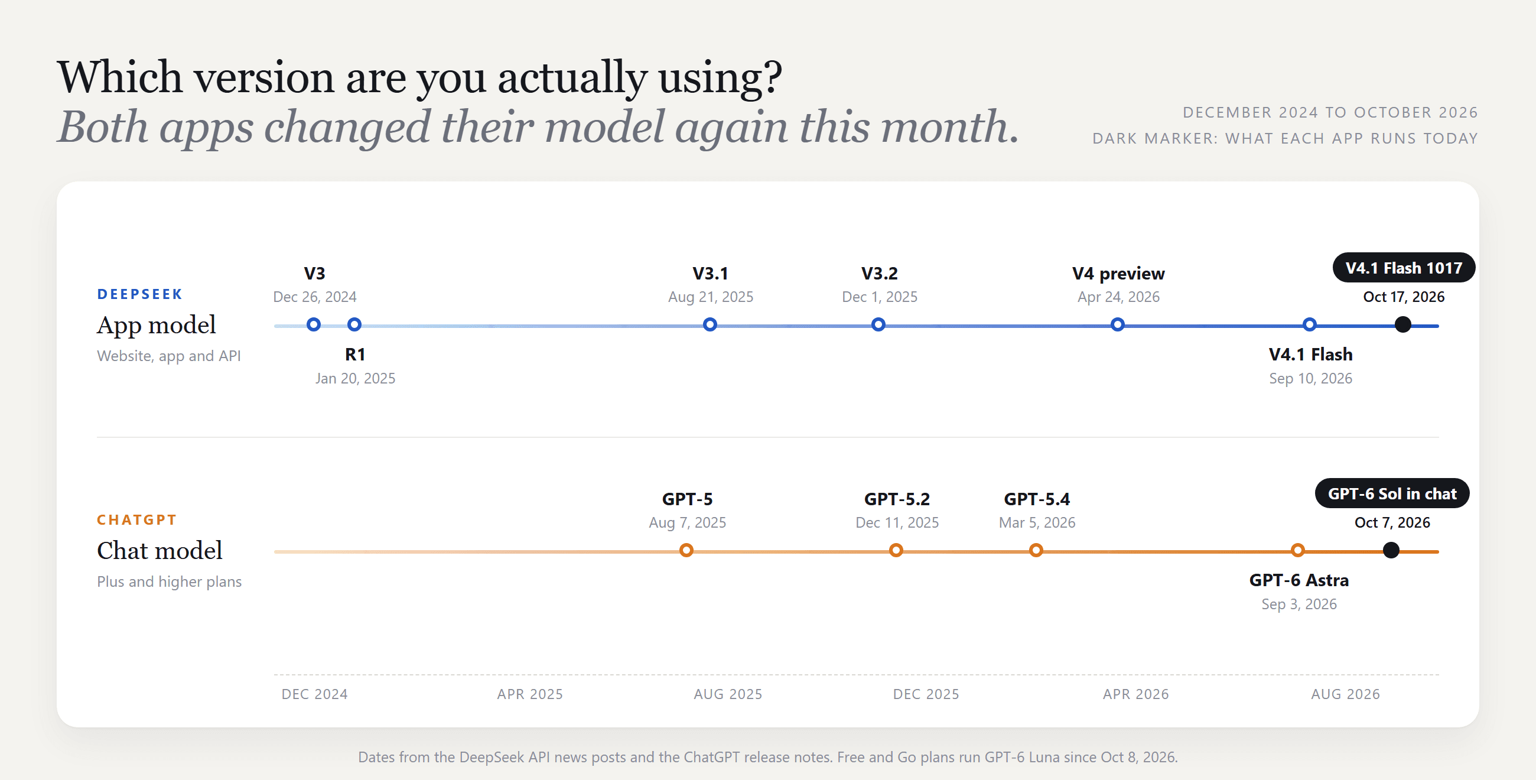Viewport: 1536px width, 780px height.
Task: Click the V3 marker on DeepSeek timeline
Action: [314, 324]
